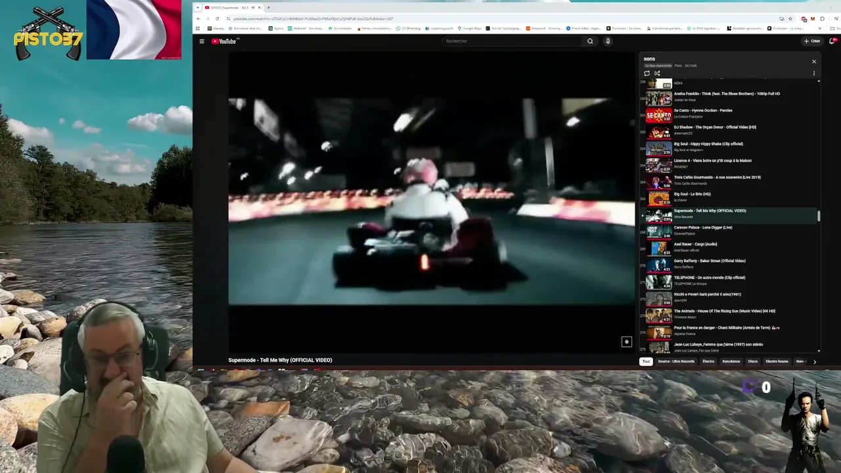
Task: Show more filter chips with right arrow
Action: pos(815,362)
